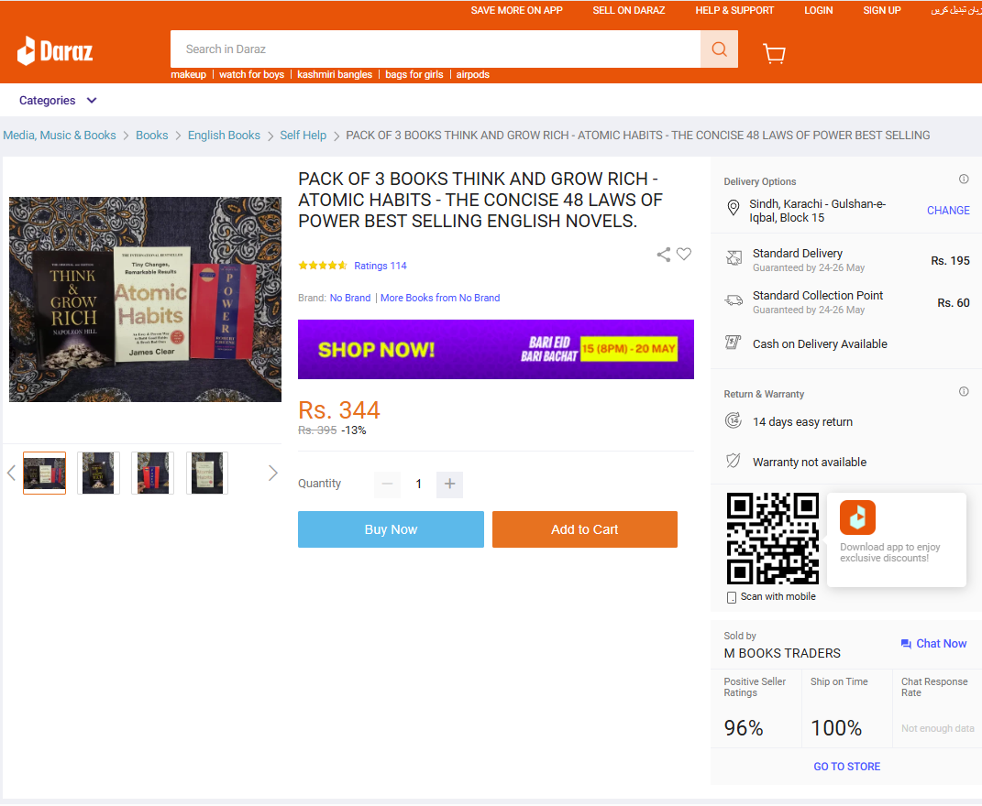Go to Self Help breadcrumb

pos(303,136)
